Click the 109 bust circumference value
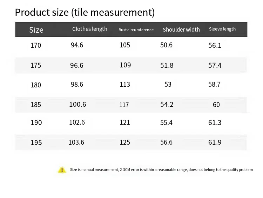Viewport: 263px width, 198px height. [x=125, y=65]
